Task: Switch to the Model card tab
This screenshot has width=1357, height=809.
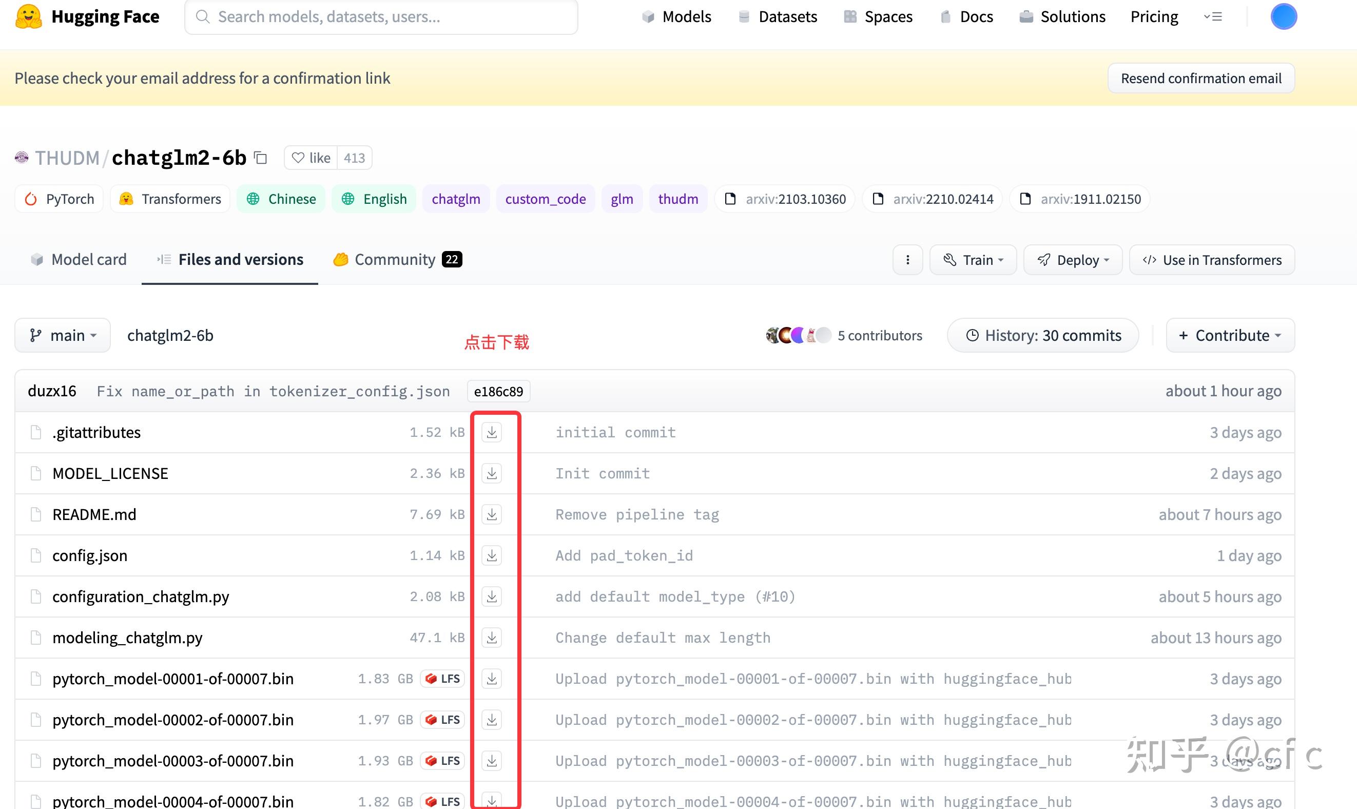Action: pyautogui.click(x=79, y=260)
